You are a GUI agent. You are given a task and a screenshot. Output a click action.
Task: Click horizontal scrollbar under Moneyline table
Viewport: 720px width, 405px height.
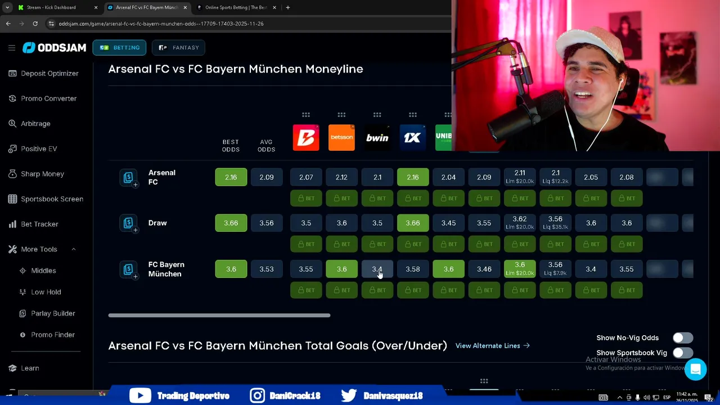pos(219,316)
